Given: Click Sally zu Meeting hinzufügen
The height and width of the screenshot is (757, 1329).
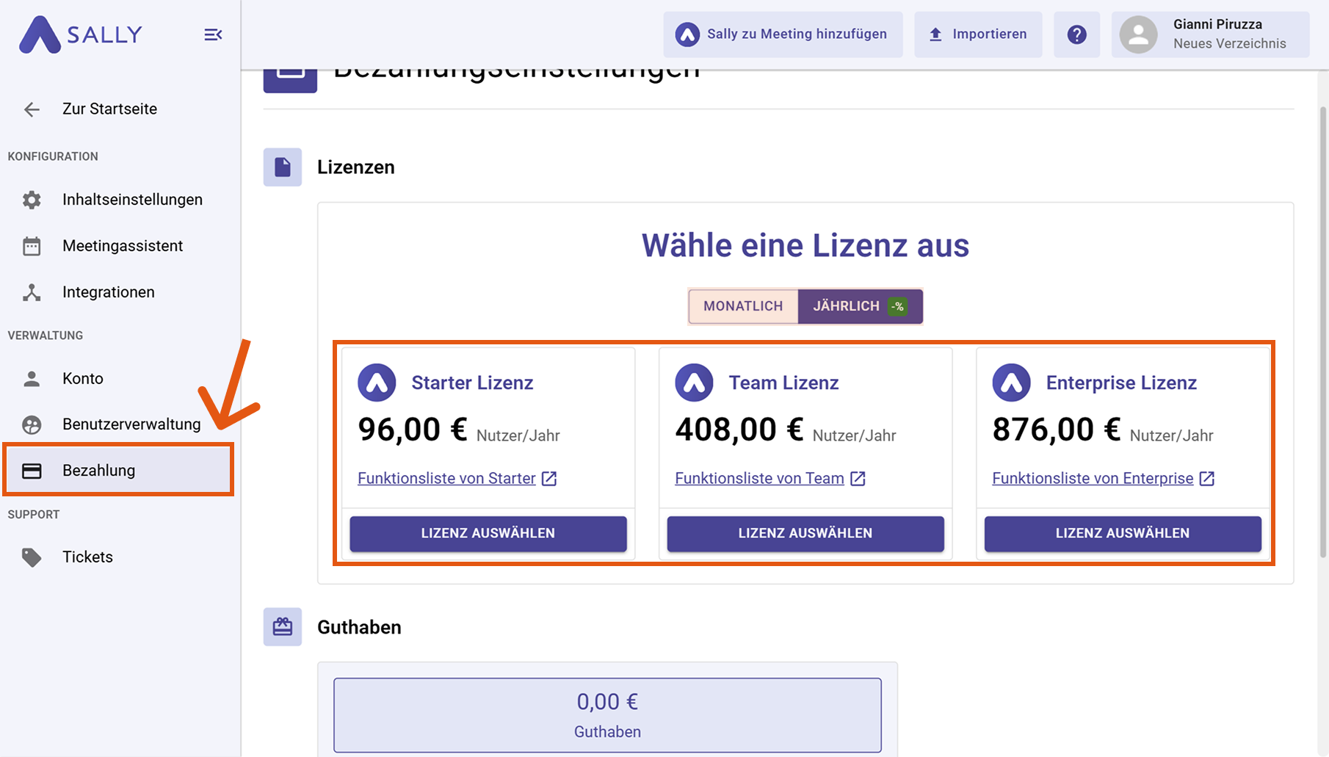Looking at the screenshot, I should (783, 35).
